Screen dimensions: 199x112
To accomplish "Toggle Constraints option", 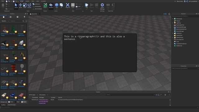I will [37, 6].
